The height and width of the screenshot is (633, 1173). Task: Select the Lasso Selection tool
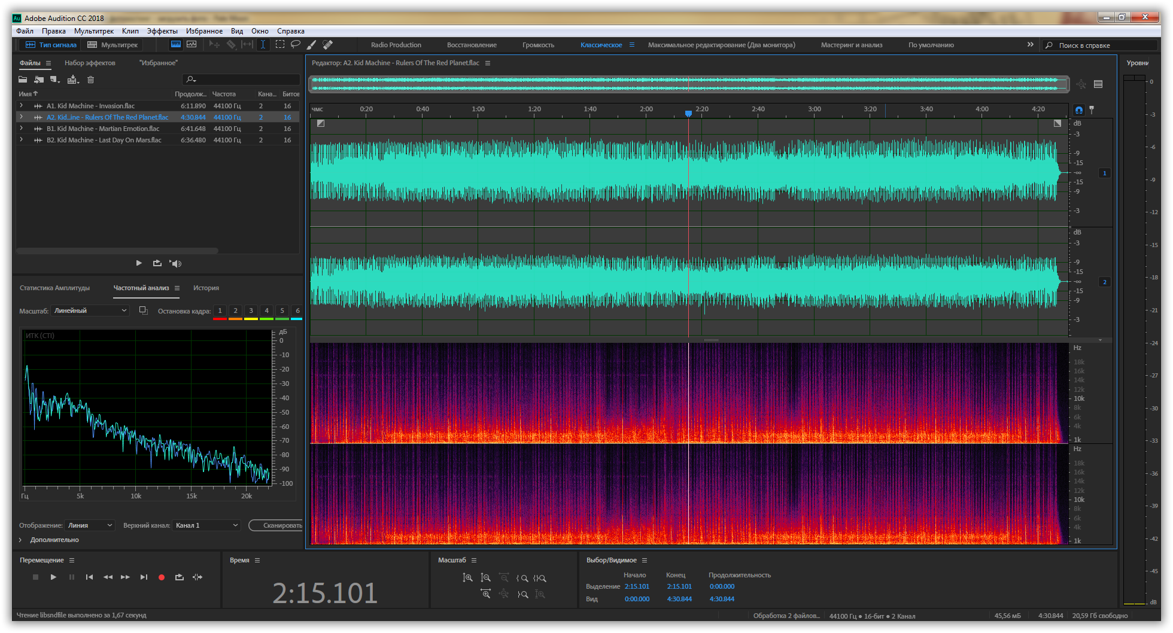(x=296, y=45)
